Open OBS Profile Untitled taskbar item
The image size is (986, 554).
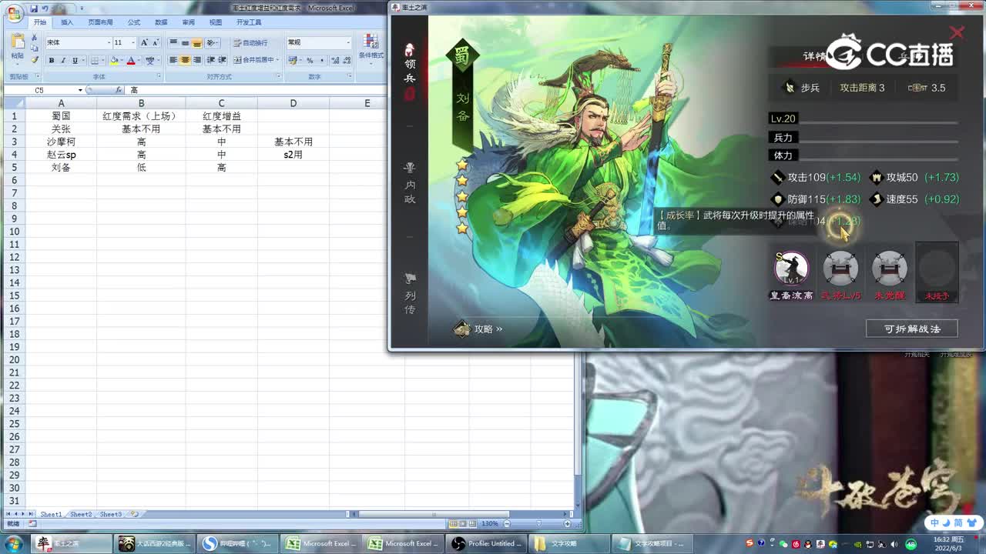click(487, 544)
